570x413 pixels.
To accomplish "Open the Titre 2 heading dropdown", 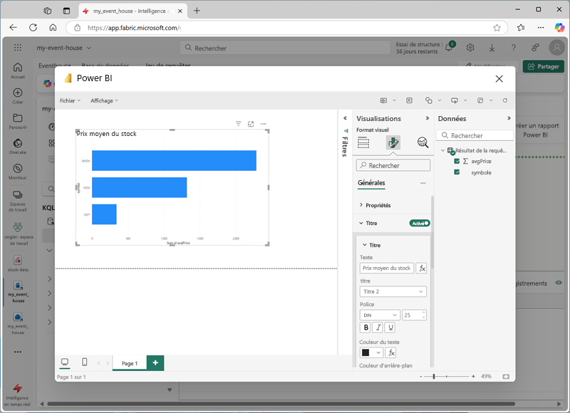I will click(x=393, y=291).
